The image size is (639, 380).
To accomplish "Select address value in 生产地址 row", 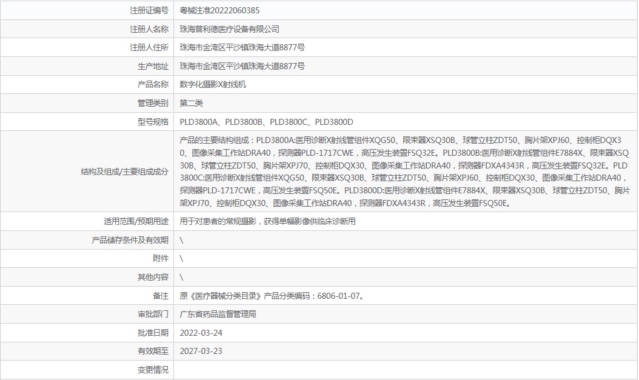I will click(x=242, y=67).
